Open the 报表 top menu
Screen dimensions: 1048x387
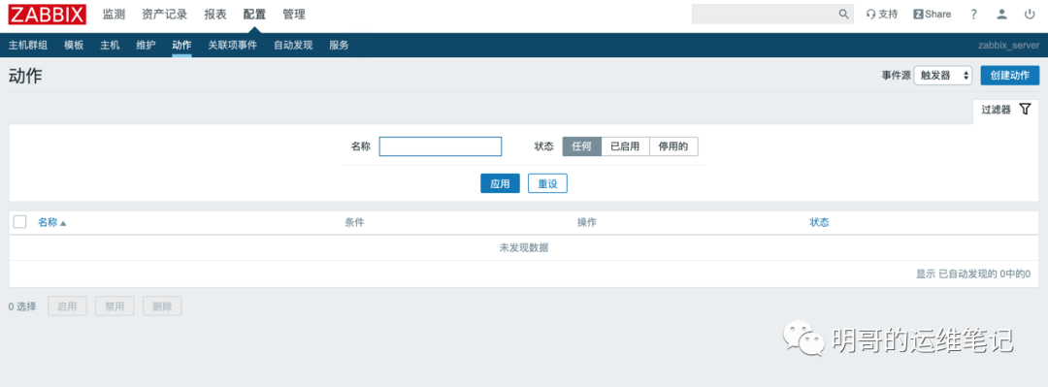(215, 14)
